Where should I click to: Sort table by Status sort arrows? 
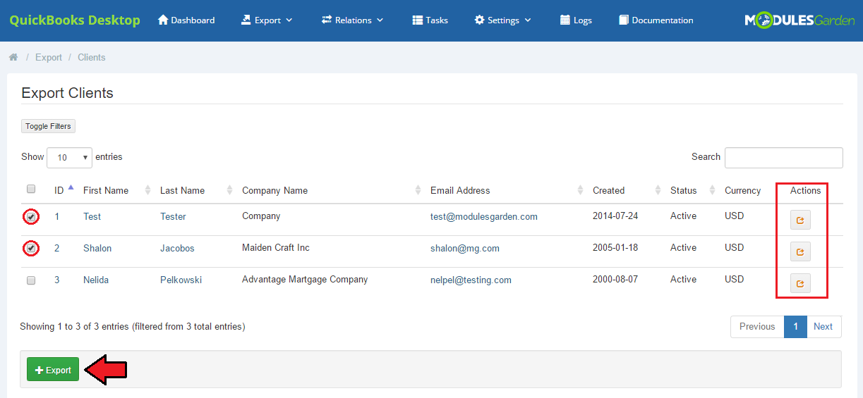click(712, 190)
